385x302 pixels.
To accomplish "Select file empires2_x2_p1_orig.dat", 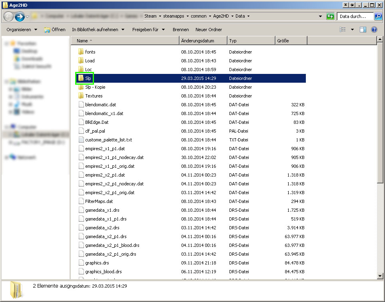I will (x=110, y=193).
